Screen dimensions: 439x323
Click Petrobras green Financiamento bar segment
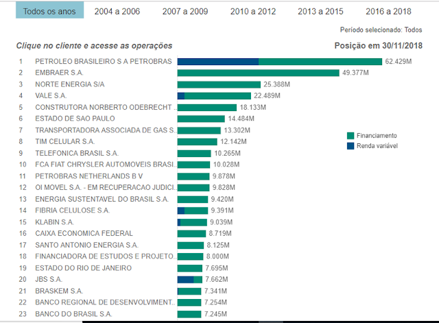[320, 62]
